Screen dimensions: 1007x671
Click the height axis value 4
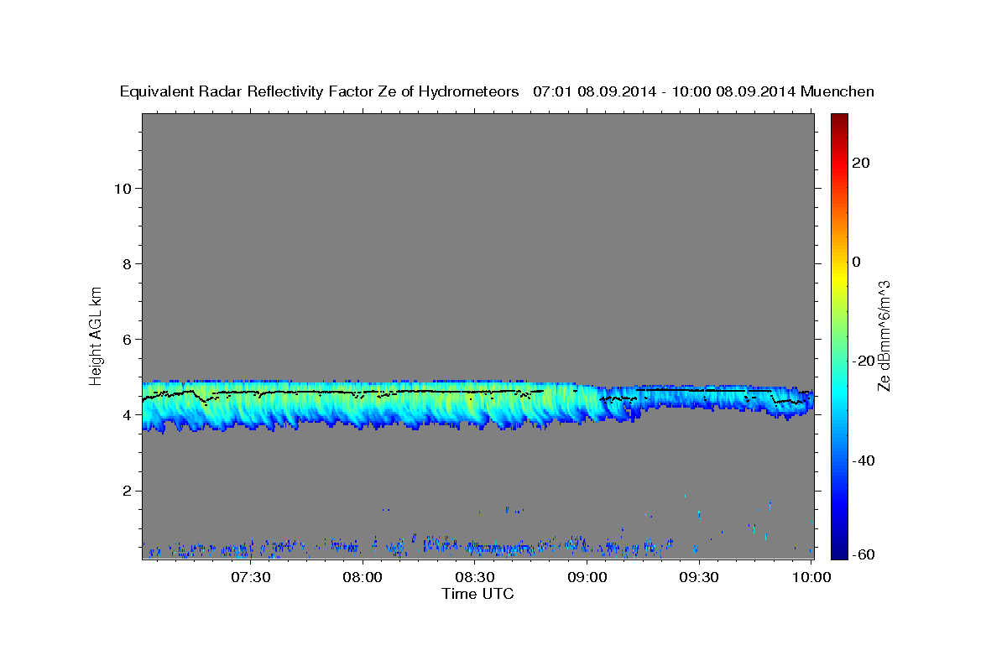click(126, 415)
